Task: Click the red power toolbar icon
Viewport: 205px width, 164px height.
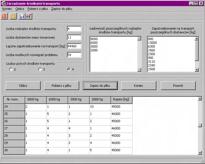Action: click(4, 16)
